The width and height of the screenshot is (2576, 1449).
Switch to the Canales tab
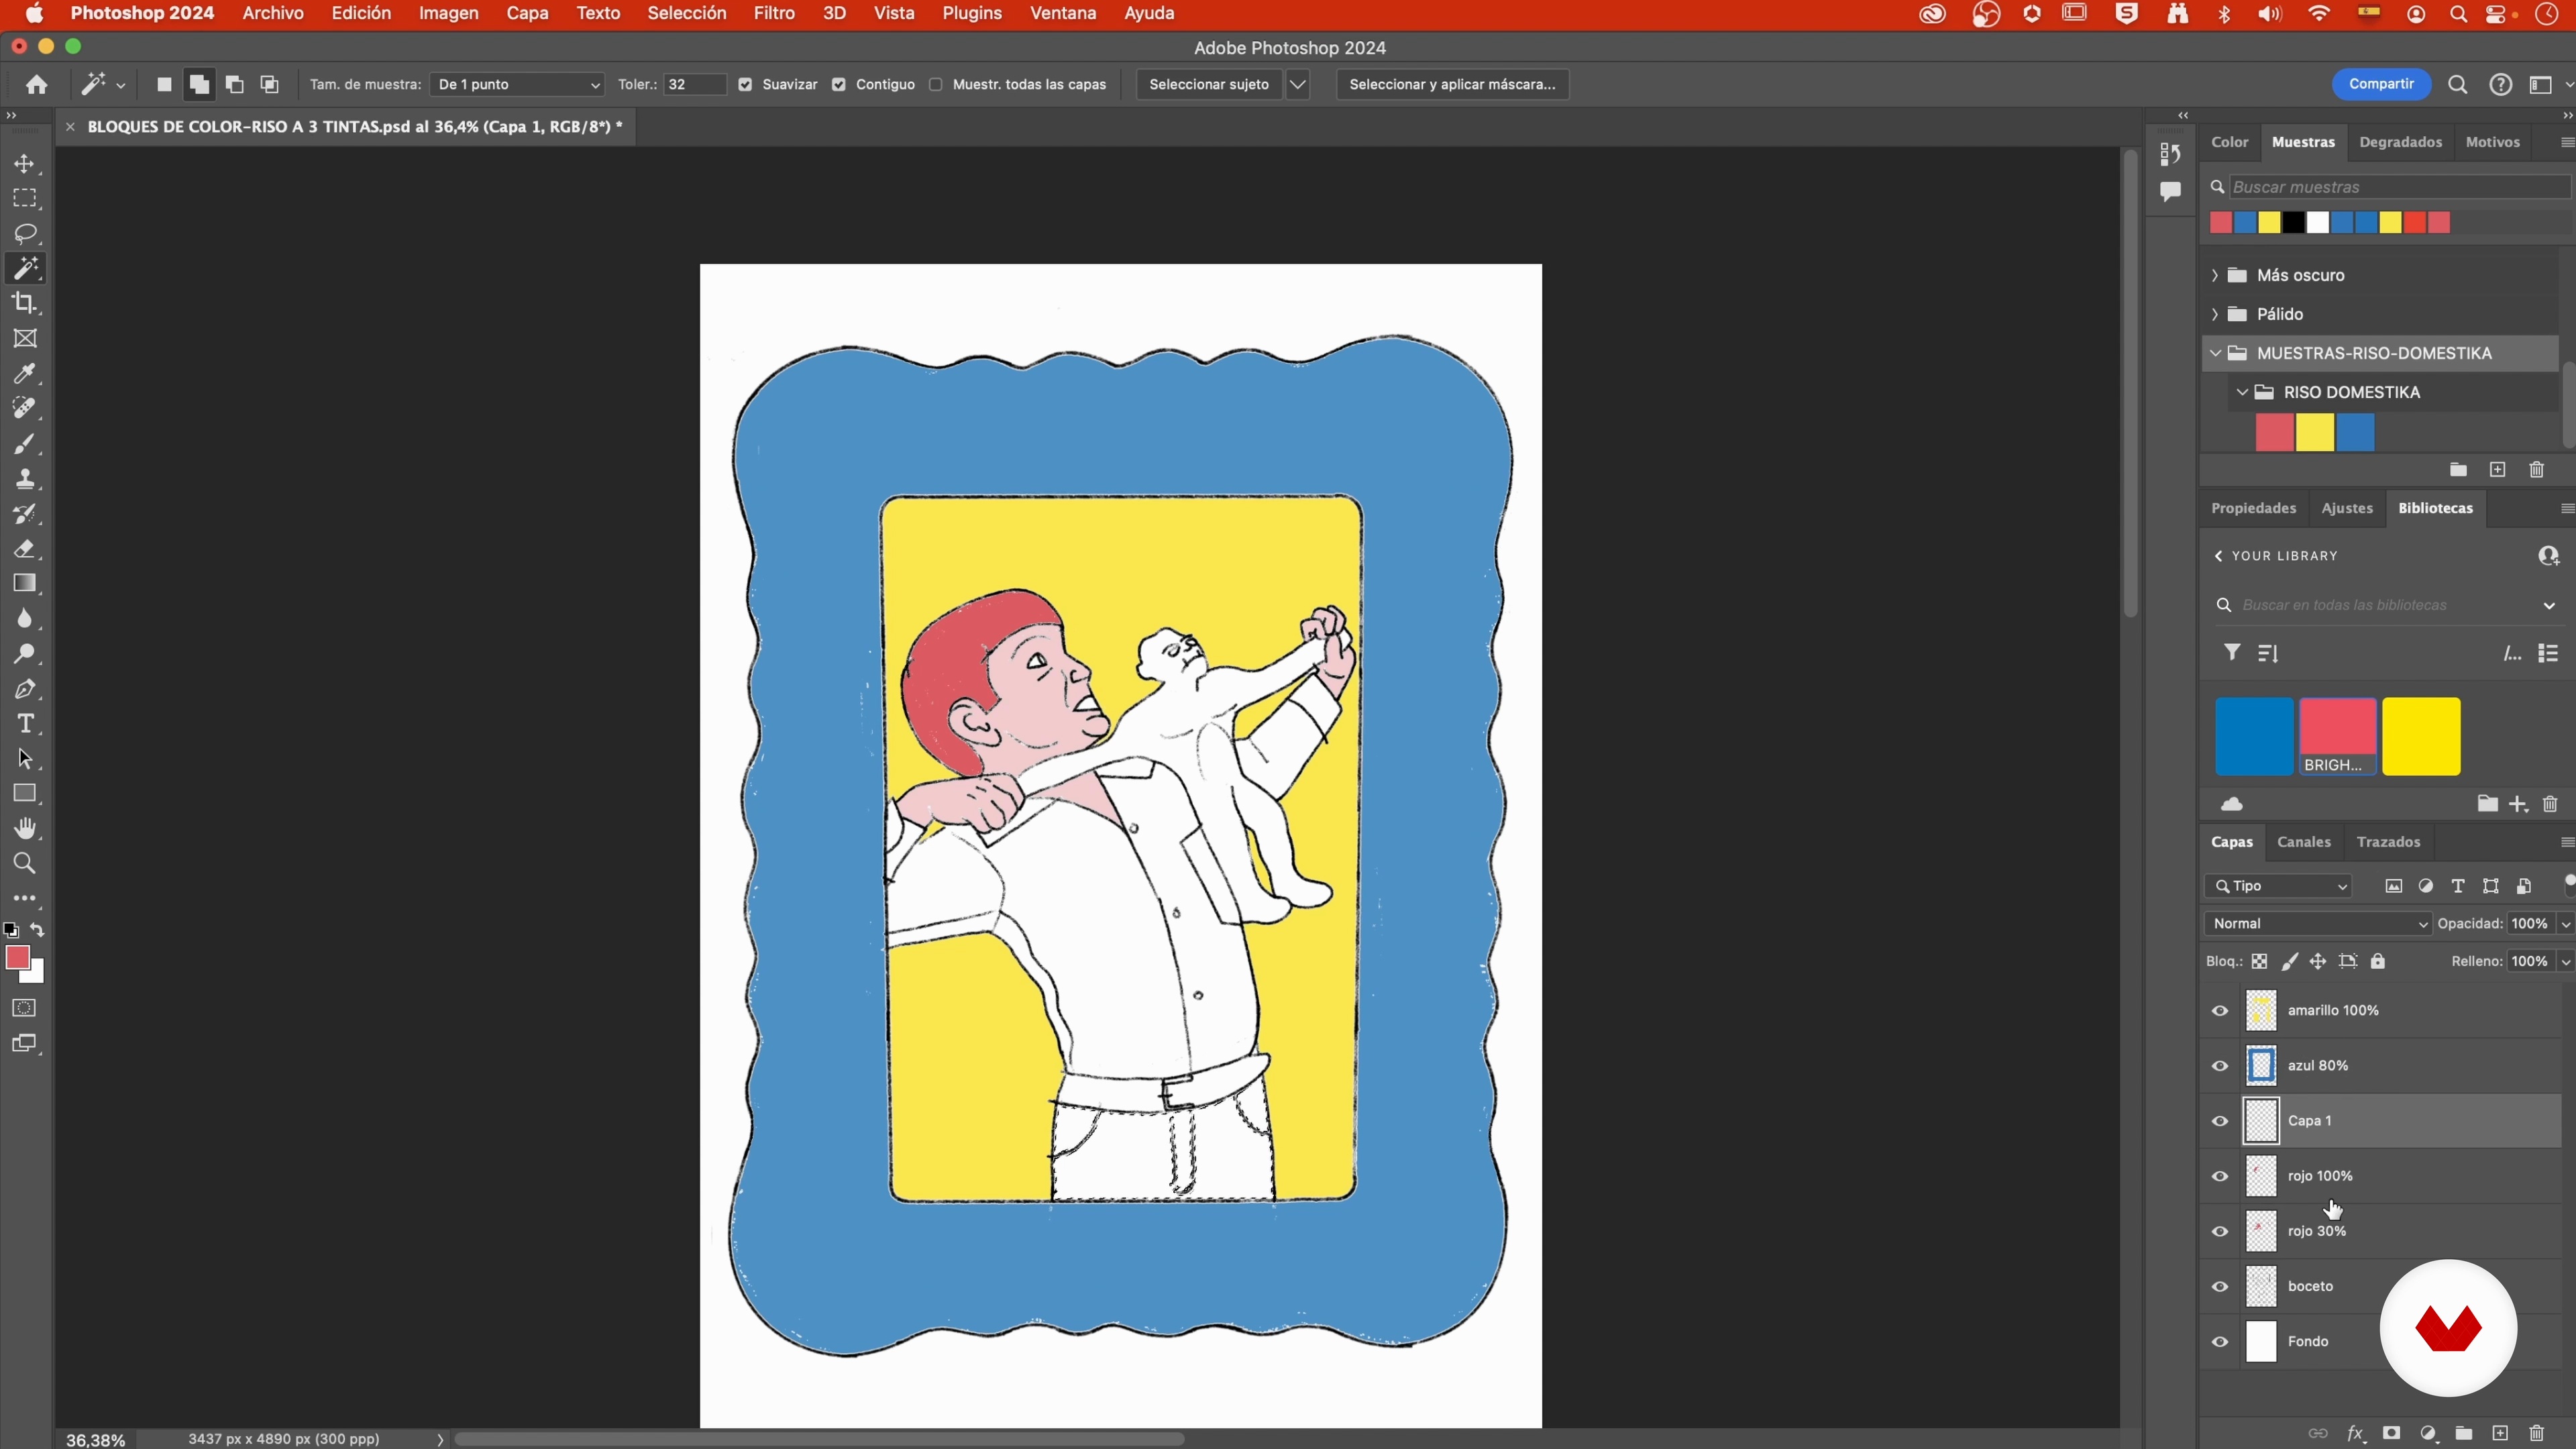pos(2303,842)
